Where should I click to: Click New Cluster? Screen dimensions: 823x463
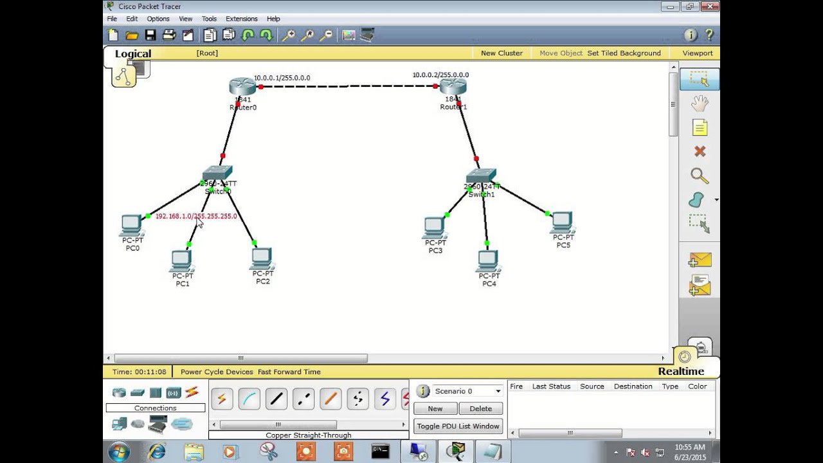tap(502, 53)
